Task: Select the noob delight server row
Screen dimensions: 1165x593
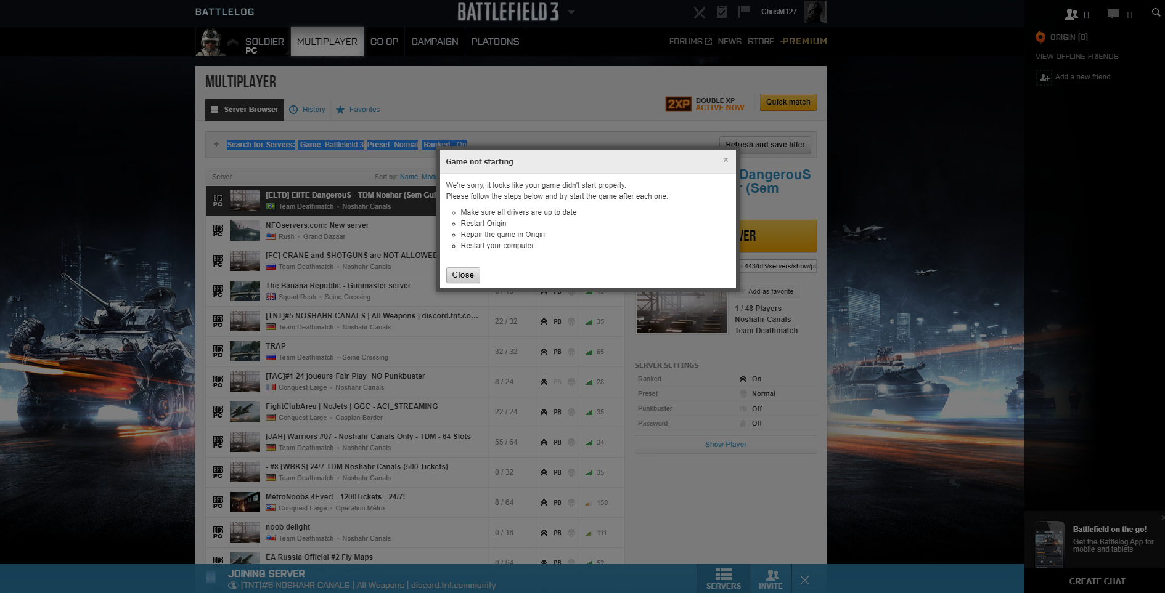Action: pos(415,533)
